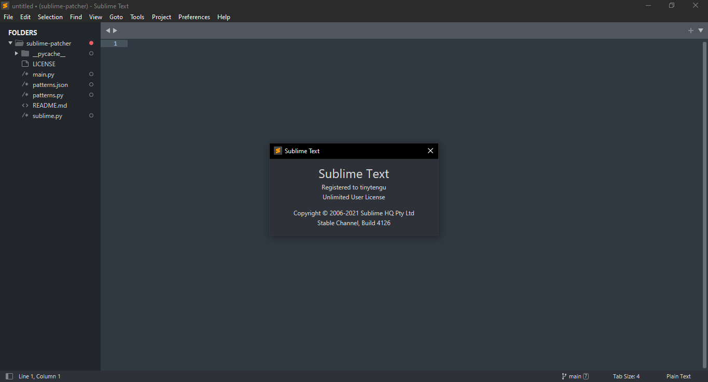
Task: Click the main.py file type icon
Action: tap(25, 75)
